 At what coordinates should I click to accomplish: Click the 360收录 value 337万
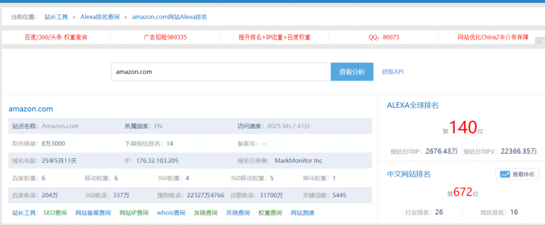pos(121,195)
